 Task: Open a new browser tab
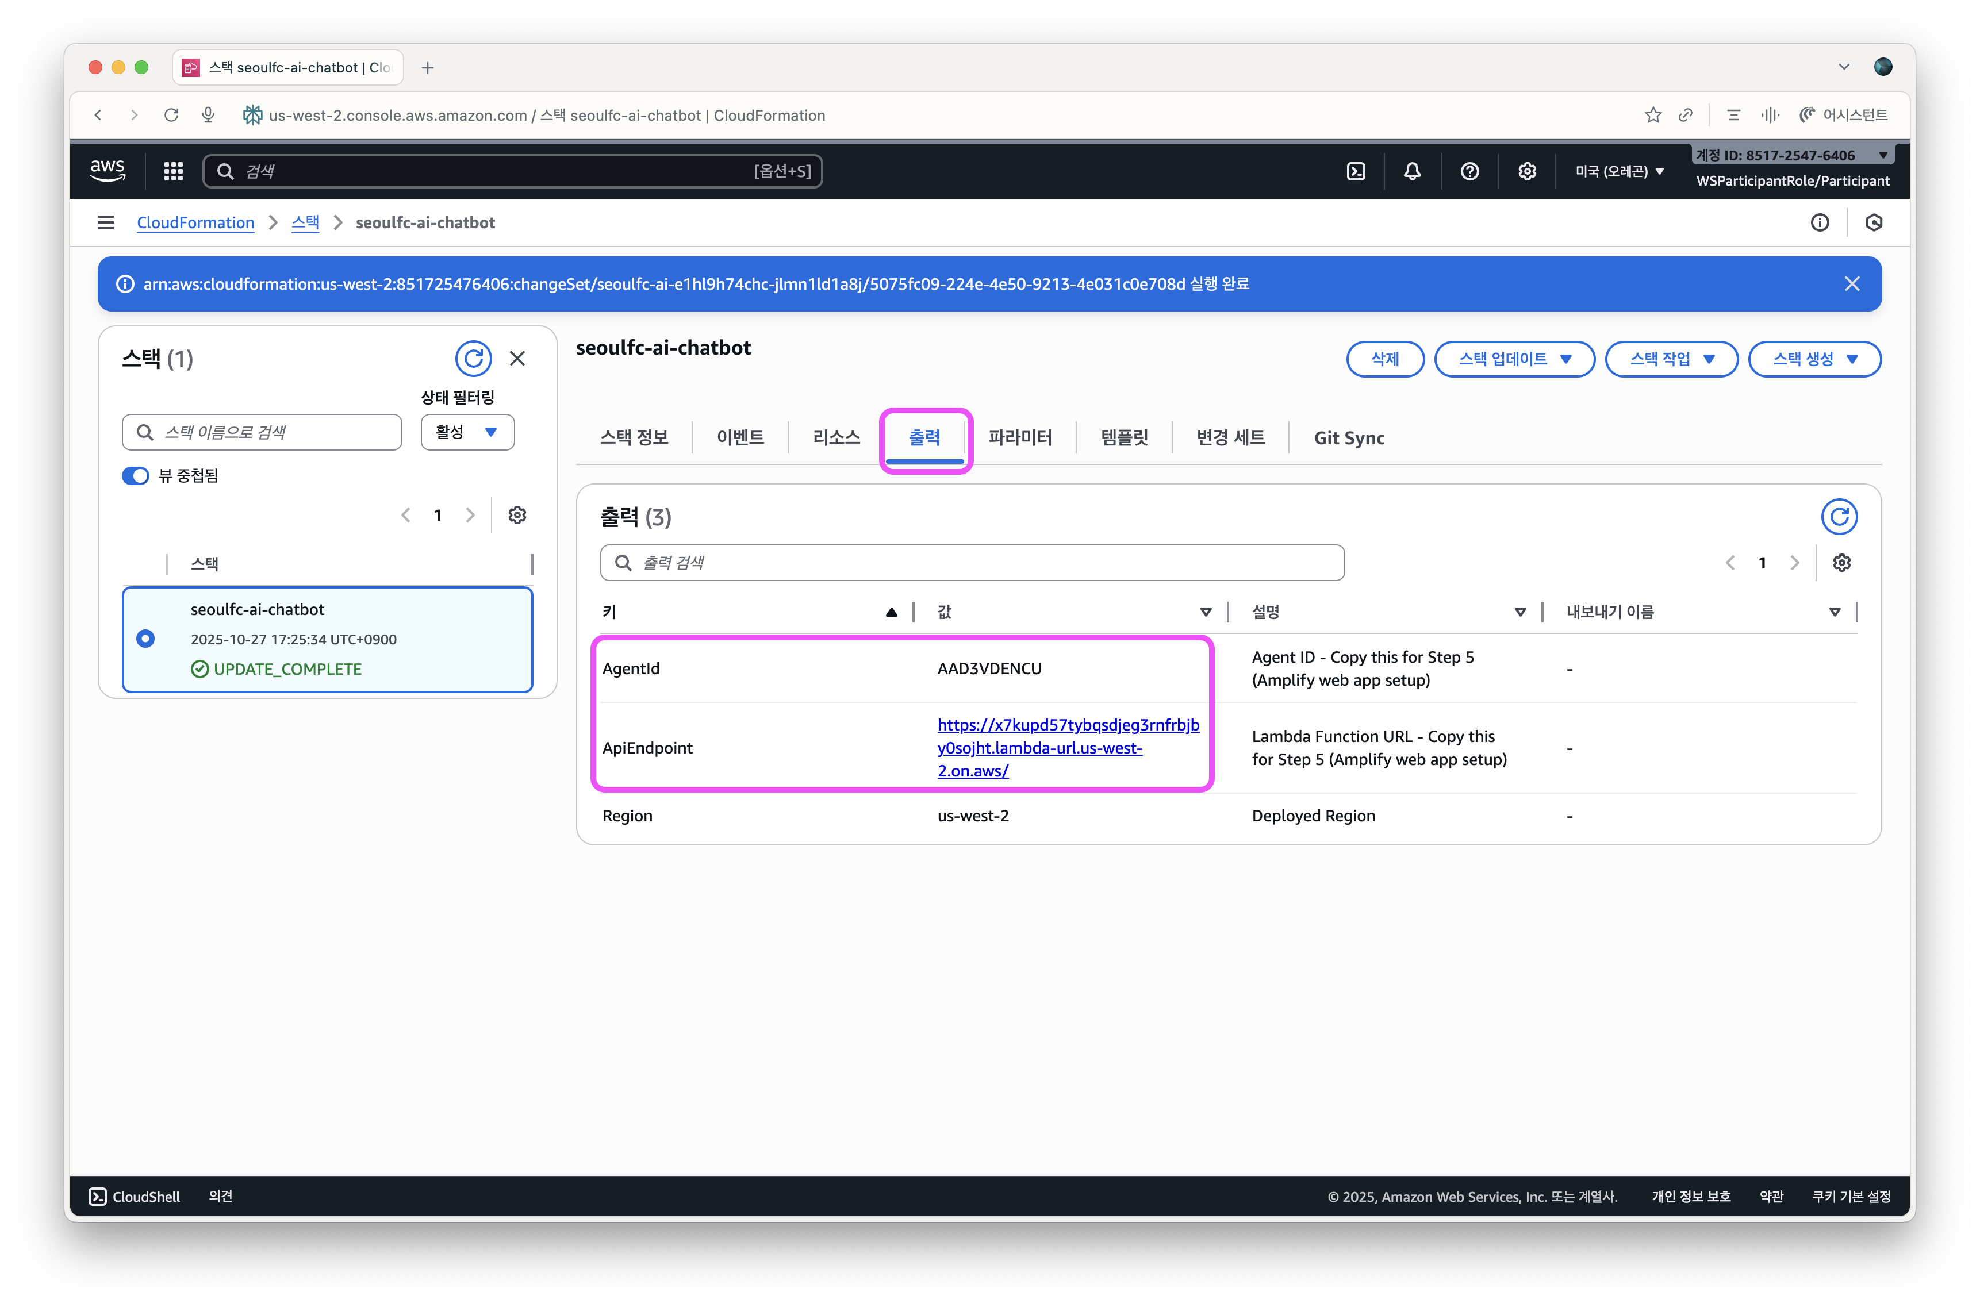click(x=428, y=67)
